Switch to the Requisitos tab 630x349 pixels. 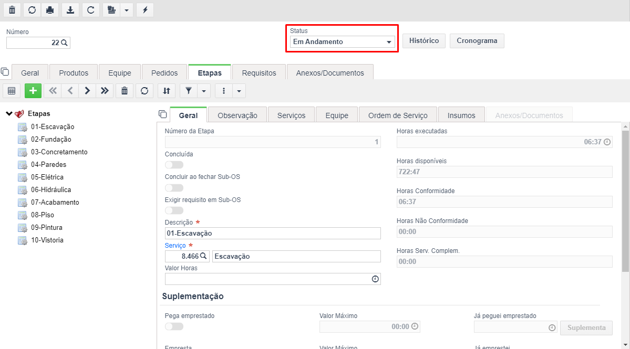(x=259, y=72)
